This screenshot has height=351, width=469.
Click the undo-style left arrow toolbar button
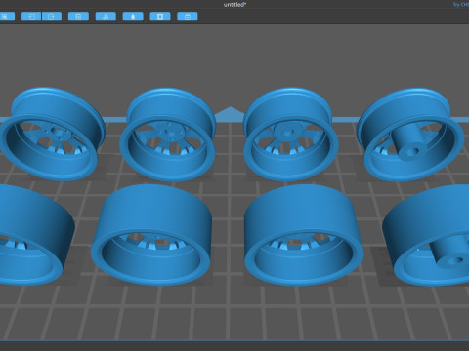pyautogui.click(x=31, y=17)
